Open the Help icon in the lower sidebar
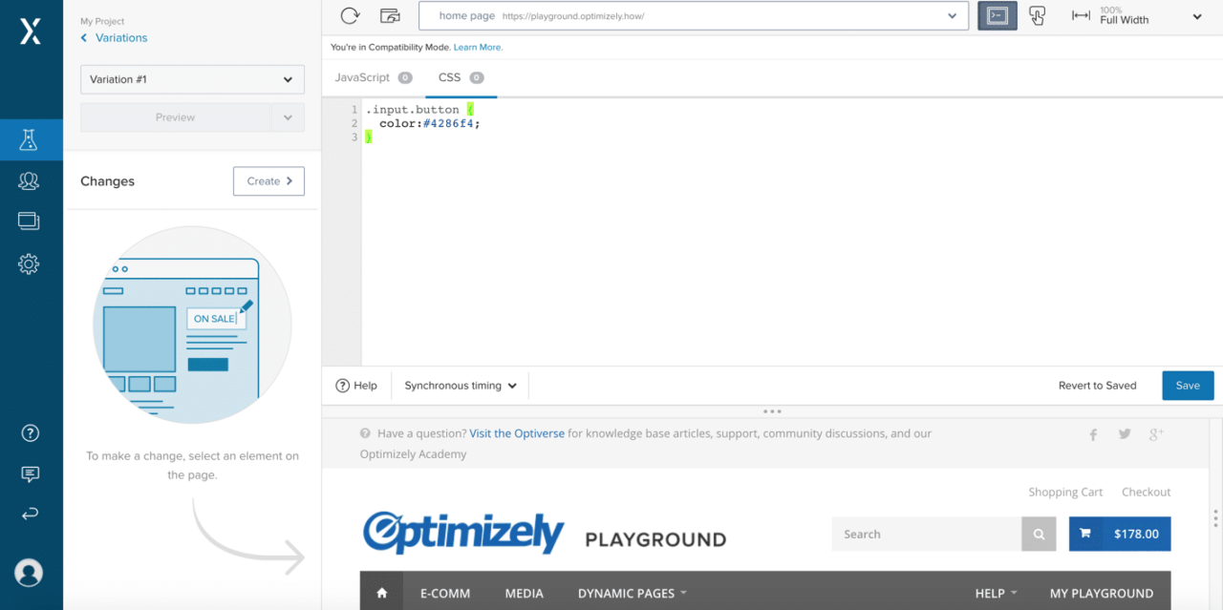 [30, 432]
